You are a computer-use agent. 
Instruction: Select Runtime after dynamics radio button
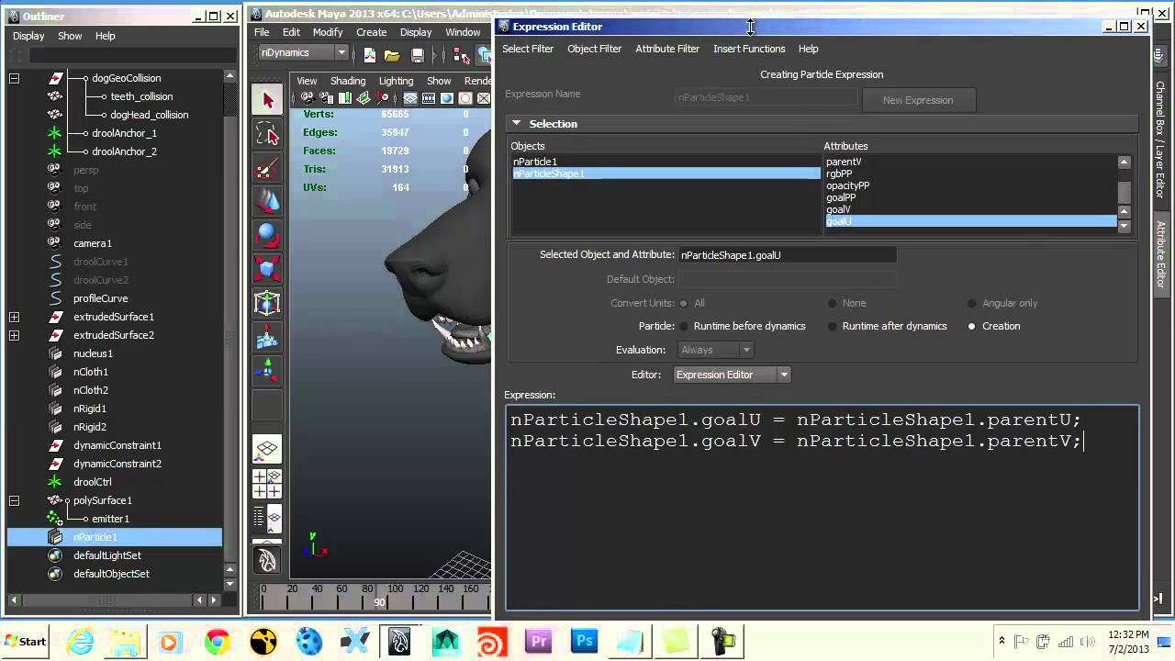833,326
